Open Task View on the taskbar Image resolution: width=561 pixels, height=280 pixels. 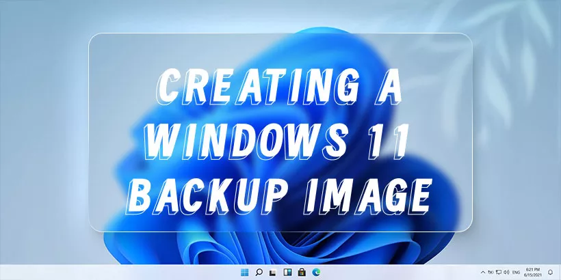[273, 272]
